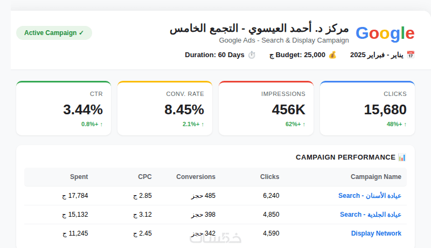Sort by the CPC column header

(x=145, y=177)
